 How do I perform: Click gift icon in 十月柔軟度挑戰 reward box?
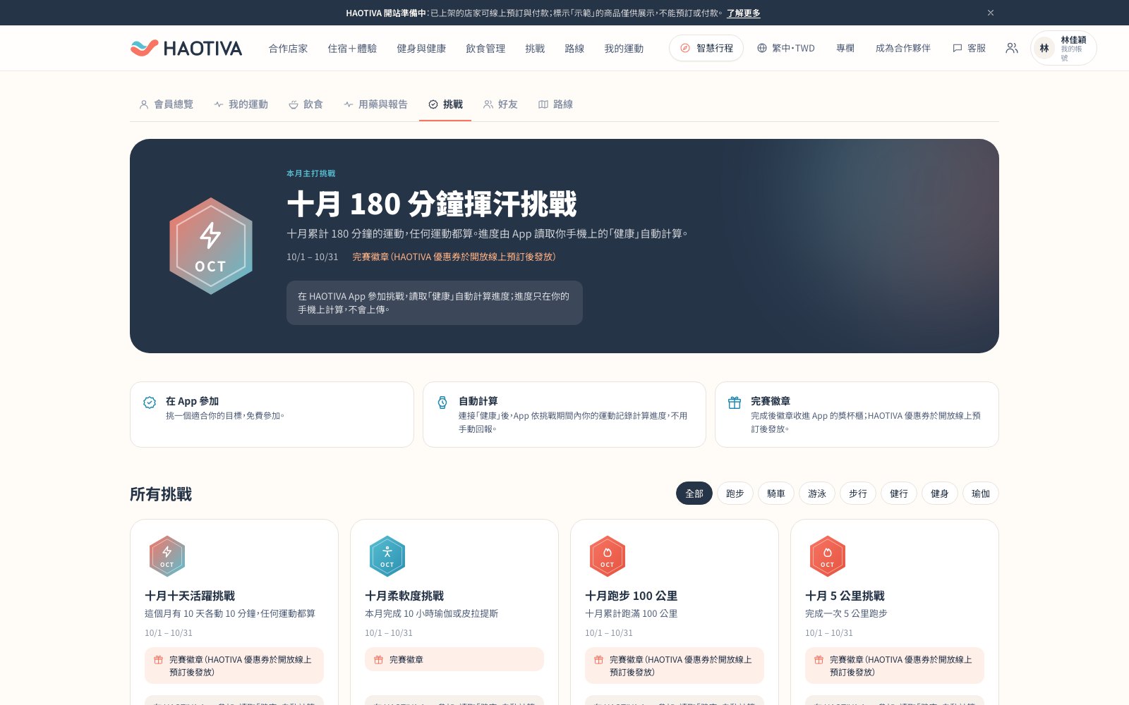[378, 660]
